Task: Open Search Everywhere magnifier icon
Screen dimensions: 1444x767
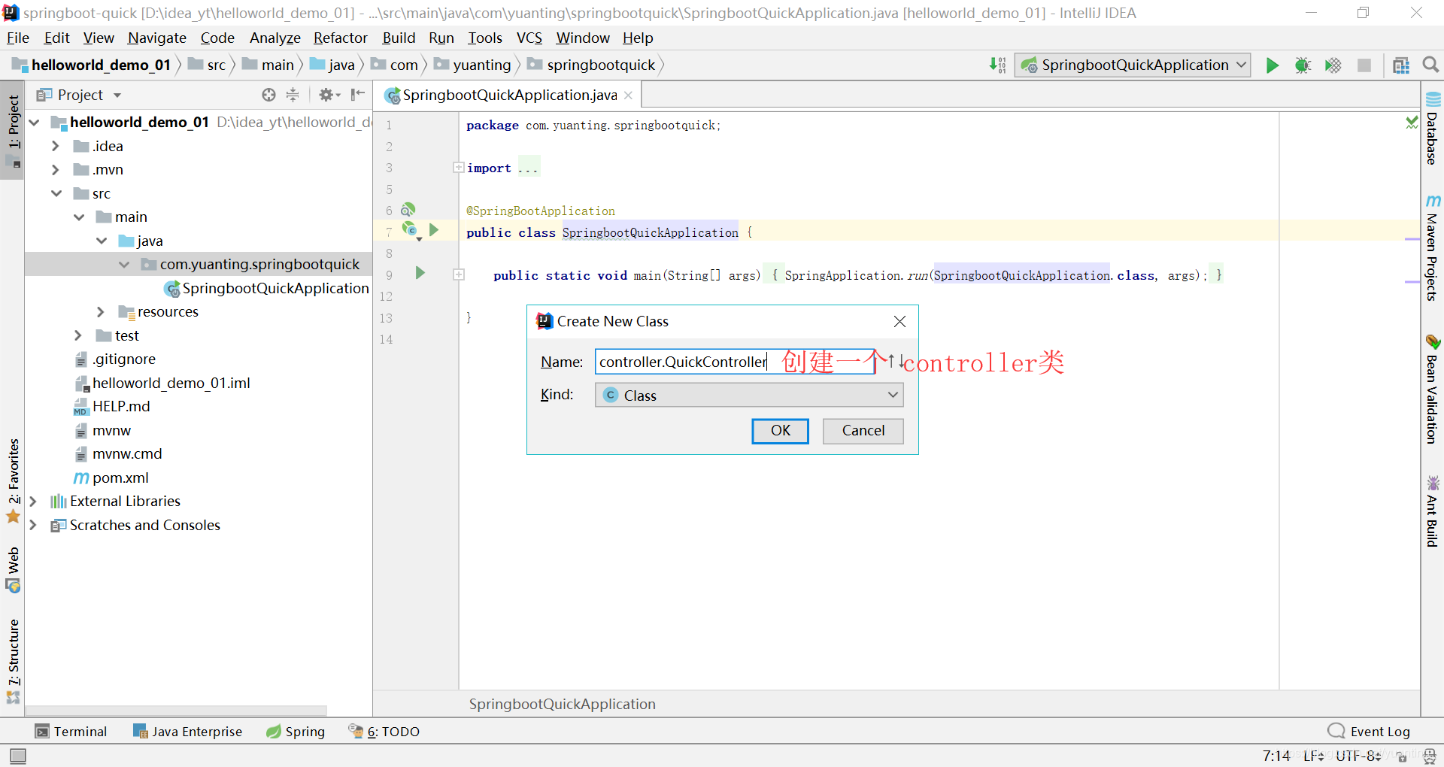Action: 1430,65
